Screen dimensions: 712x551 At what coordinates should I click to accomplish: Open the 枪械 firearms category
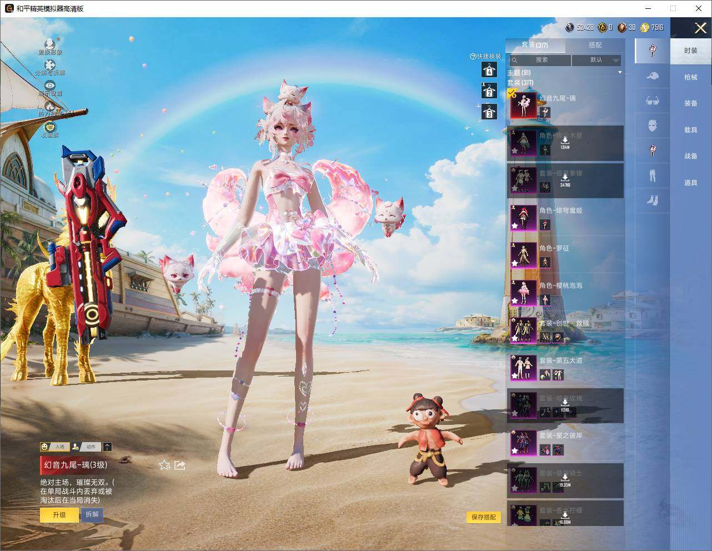click(691, 77)
